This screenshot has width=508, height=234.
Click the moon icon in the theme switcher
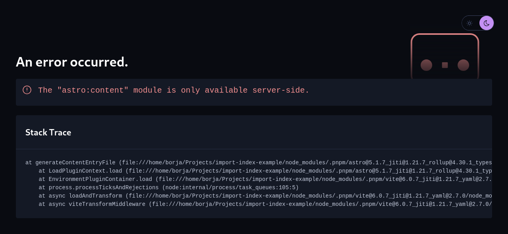pyautogui.click(x=486, y=23)
